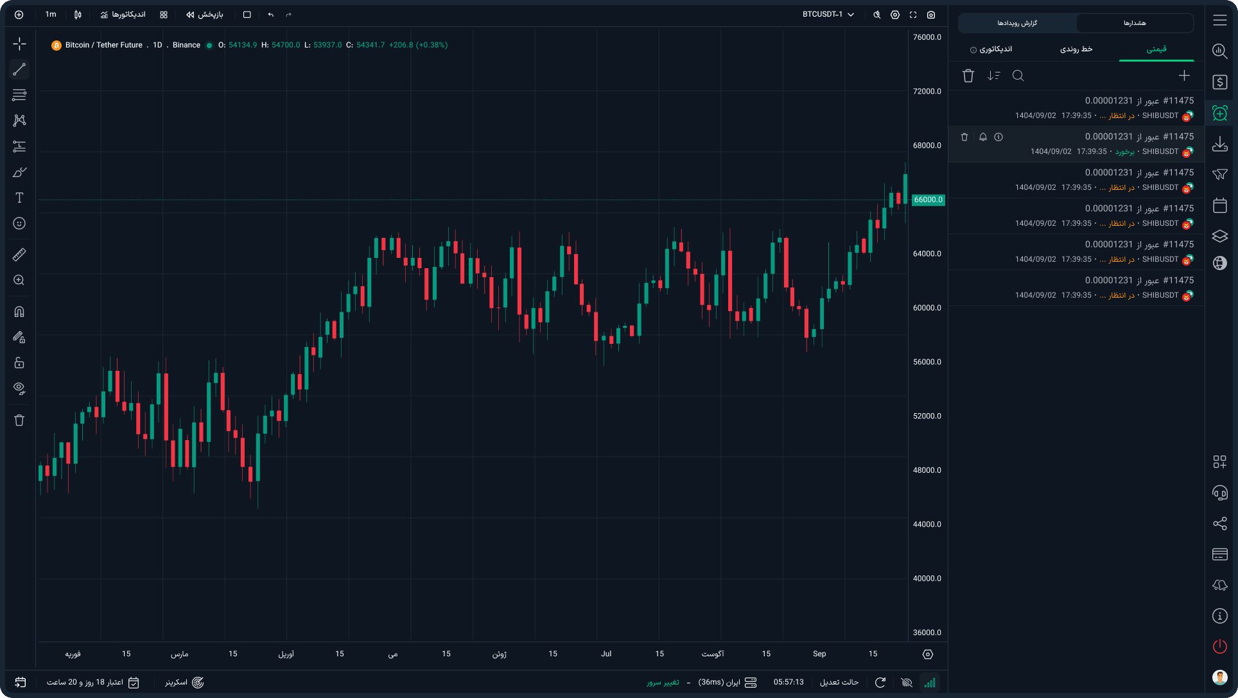Screen dimensions: 1238x698
Task: Expand the BTCUSDT-1 symbol dropdown
Action: [828, 14]
